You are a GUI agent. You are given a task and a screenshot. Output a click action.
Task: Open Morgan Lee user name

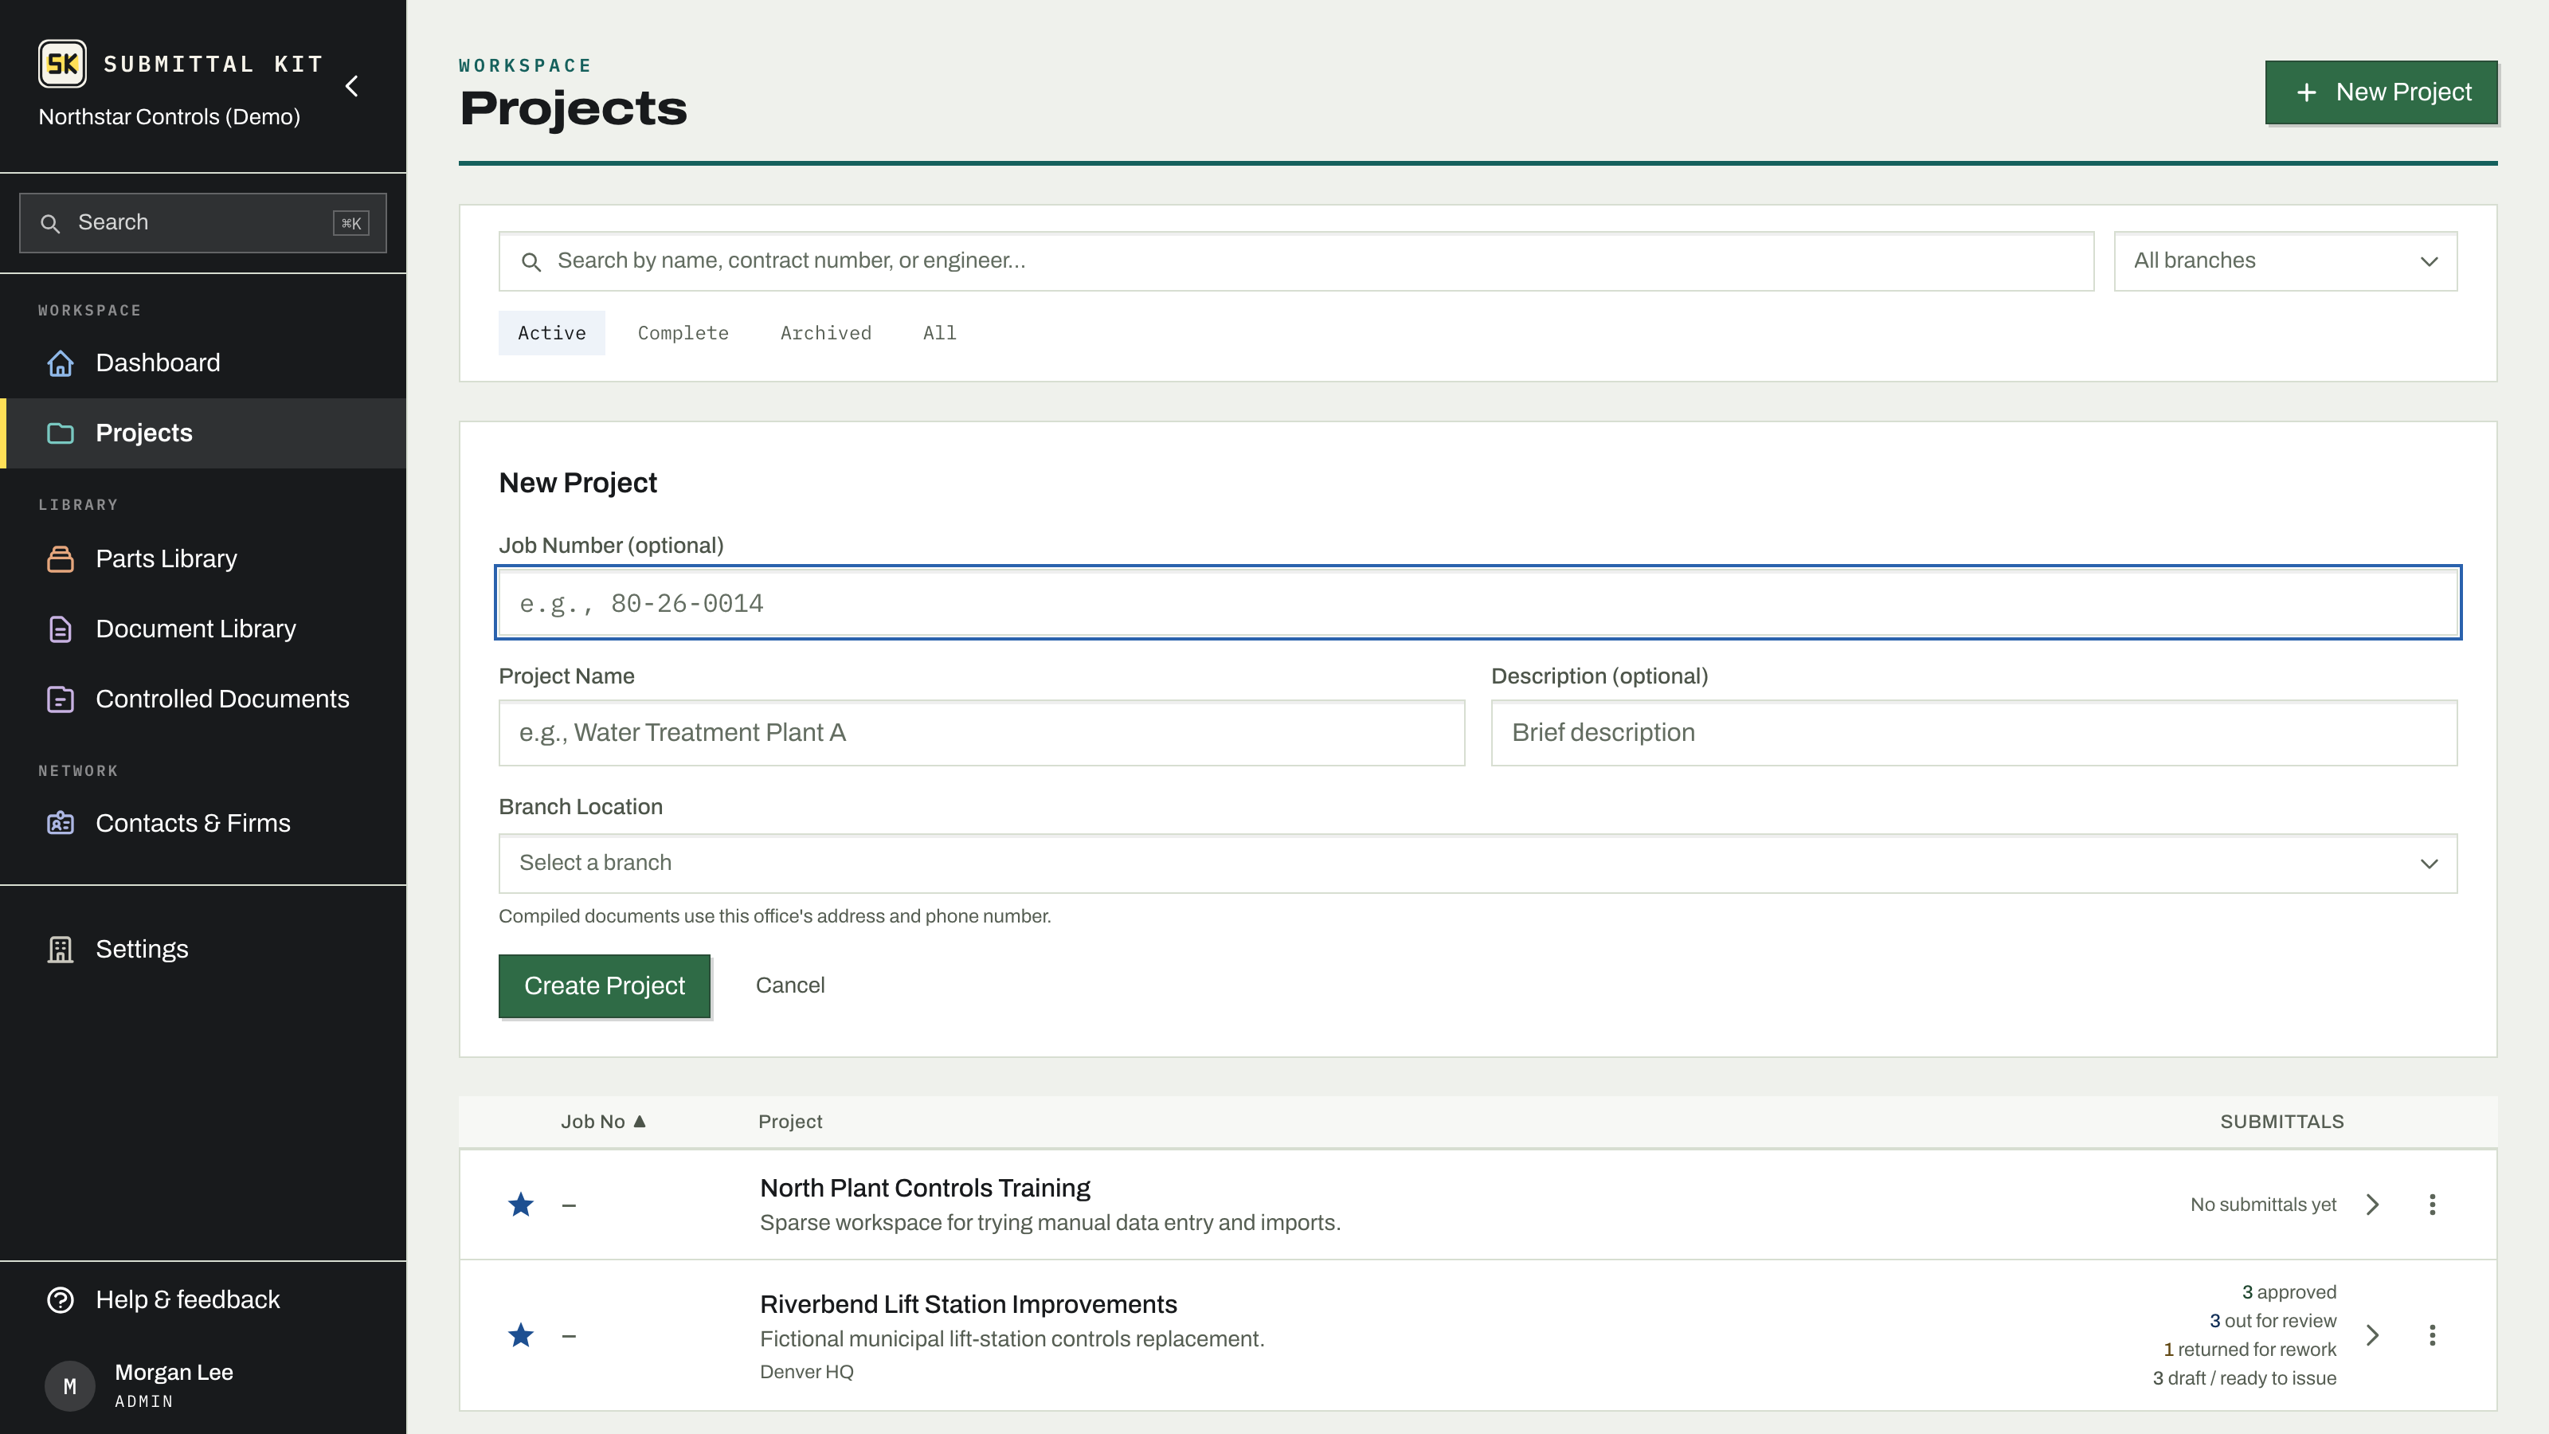coord(174,1373)
